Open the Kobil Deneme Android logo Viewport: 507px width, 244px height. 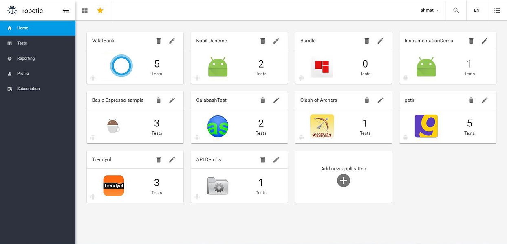(x=218, y=67)
